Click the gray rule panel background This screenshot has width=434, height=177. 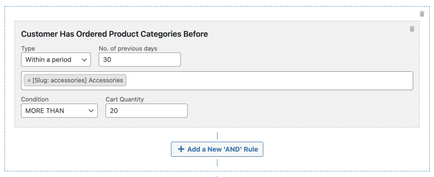304,110
